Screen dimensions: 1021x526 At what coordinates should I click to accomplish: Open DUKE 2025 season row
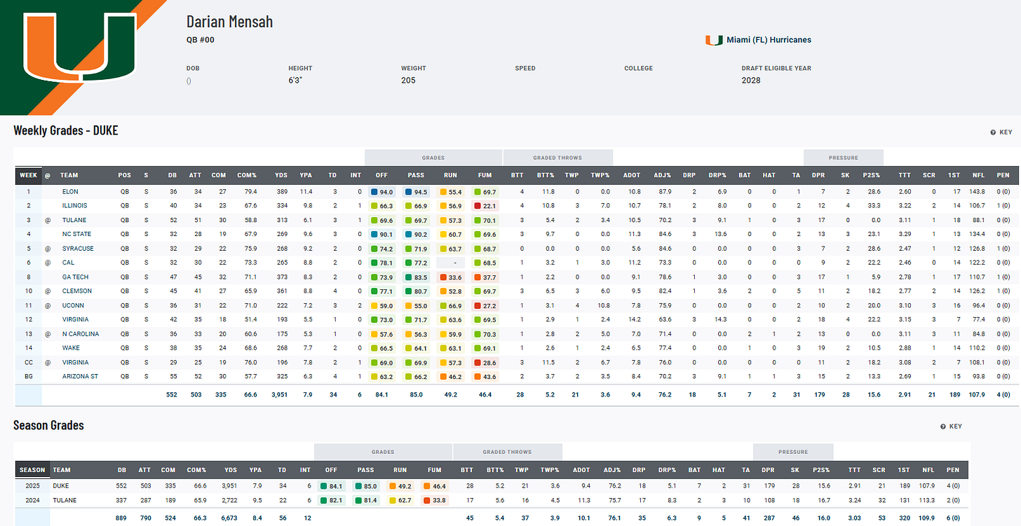61,485
